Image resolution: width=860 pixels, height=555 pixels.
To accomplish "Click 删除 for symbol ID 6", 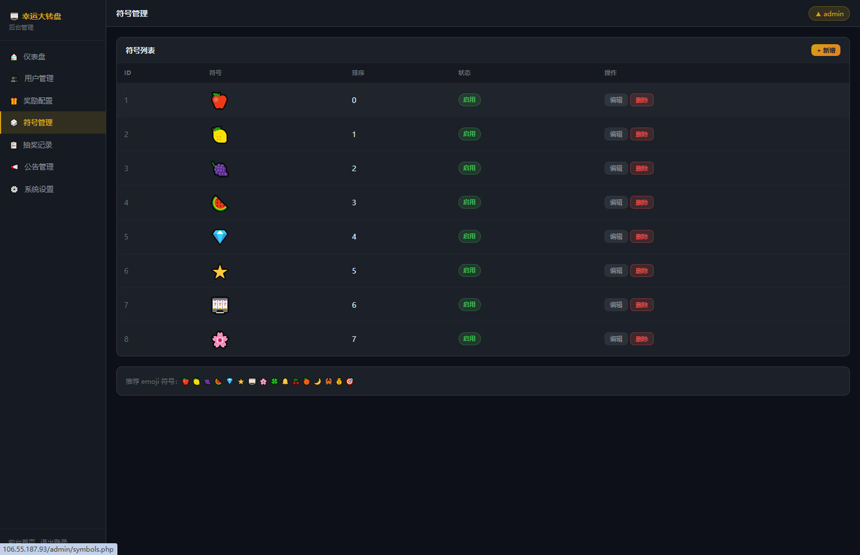I will coord(642,271).
